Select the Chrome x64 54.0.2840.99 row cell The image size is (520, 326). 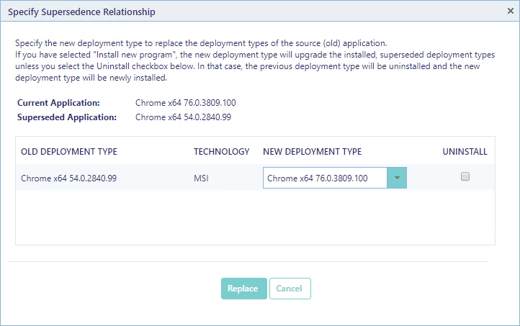tap(69, 178)
